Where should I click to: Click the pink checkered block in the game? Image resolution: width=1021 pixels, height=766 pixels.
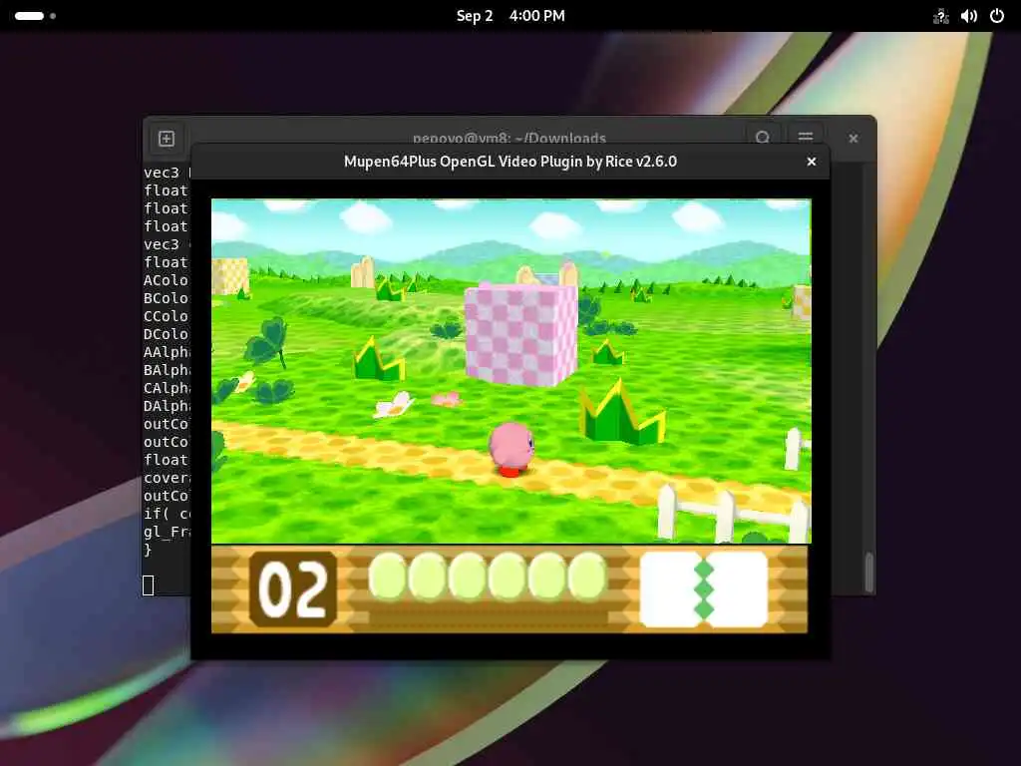520,333
